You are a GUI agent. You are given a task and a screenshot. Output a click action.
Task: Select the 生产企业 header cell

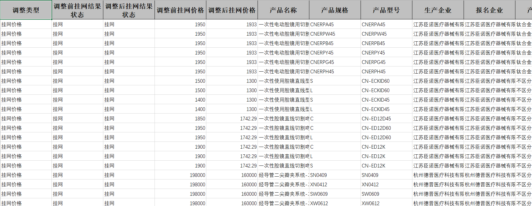438,10
